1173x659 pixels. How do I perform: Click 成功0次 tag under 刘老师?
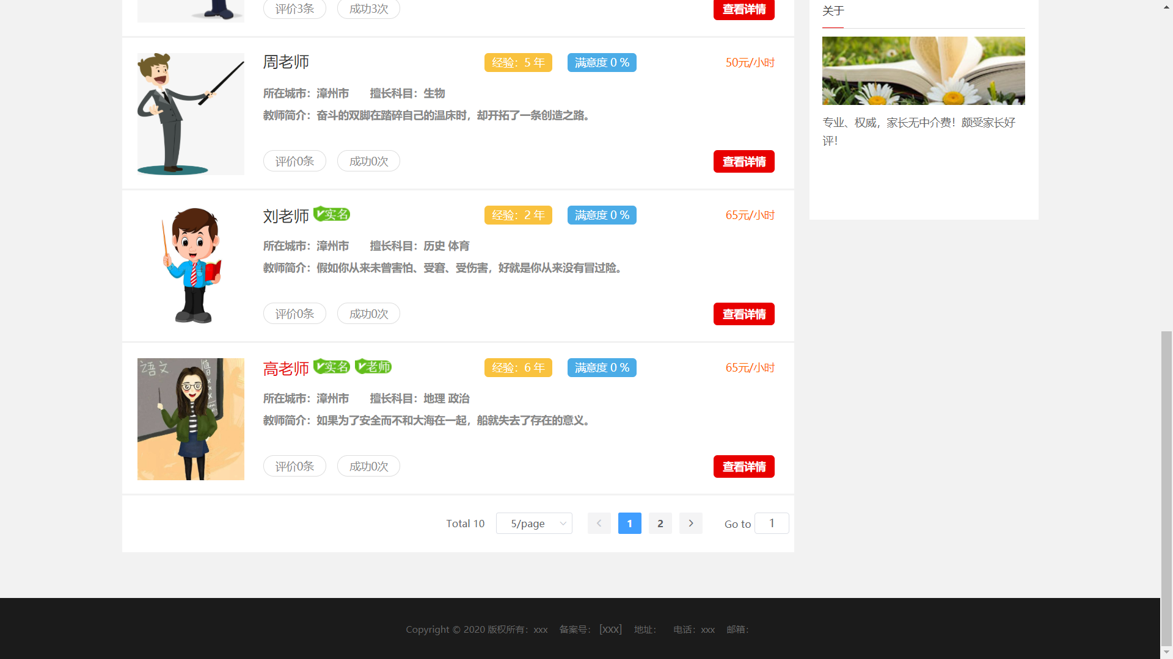click(368, 314)
